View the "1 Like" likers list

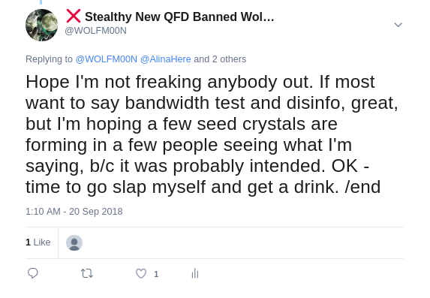(x=38, y=242)
